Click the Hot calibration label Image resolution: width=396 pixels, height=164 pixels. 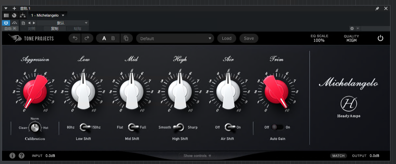click(x=46, y=128)
